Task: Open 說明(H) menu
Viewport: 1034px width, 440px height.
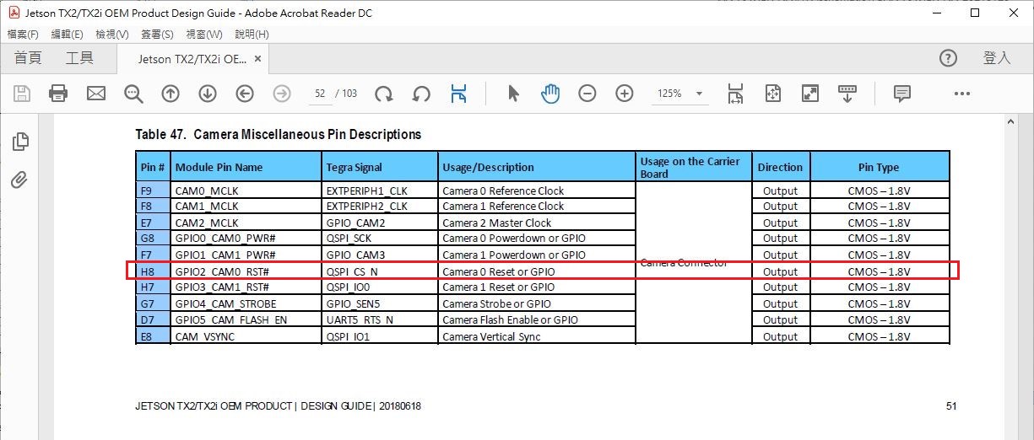Action: pyautogui.click(x=252, y=35)
